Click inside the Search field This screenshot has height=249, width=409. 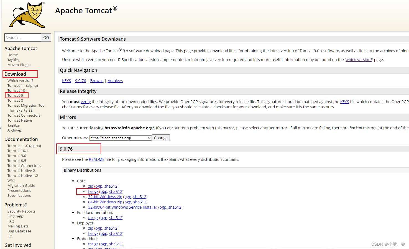pos(23,38)
